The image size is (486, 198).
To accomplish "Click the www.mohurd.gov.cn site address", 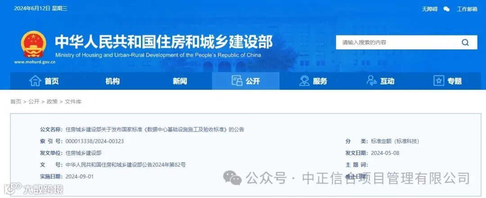I will [x=35, y=62].
